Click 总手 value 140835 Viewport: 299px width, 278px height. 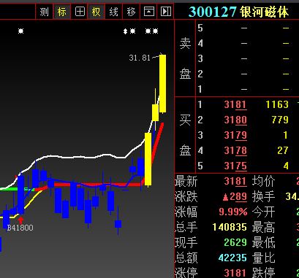click(x=230, y=227)
